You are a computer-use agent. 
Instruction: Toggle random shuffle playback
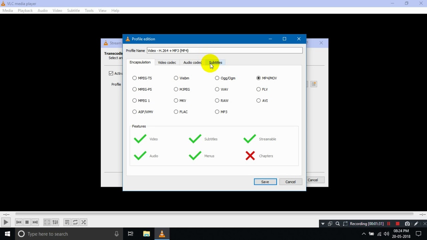[x=84, y=222]
